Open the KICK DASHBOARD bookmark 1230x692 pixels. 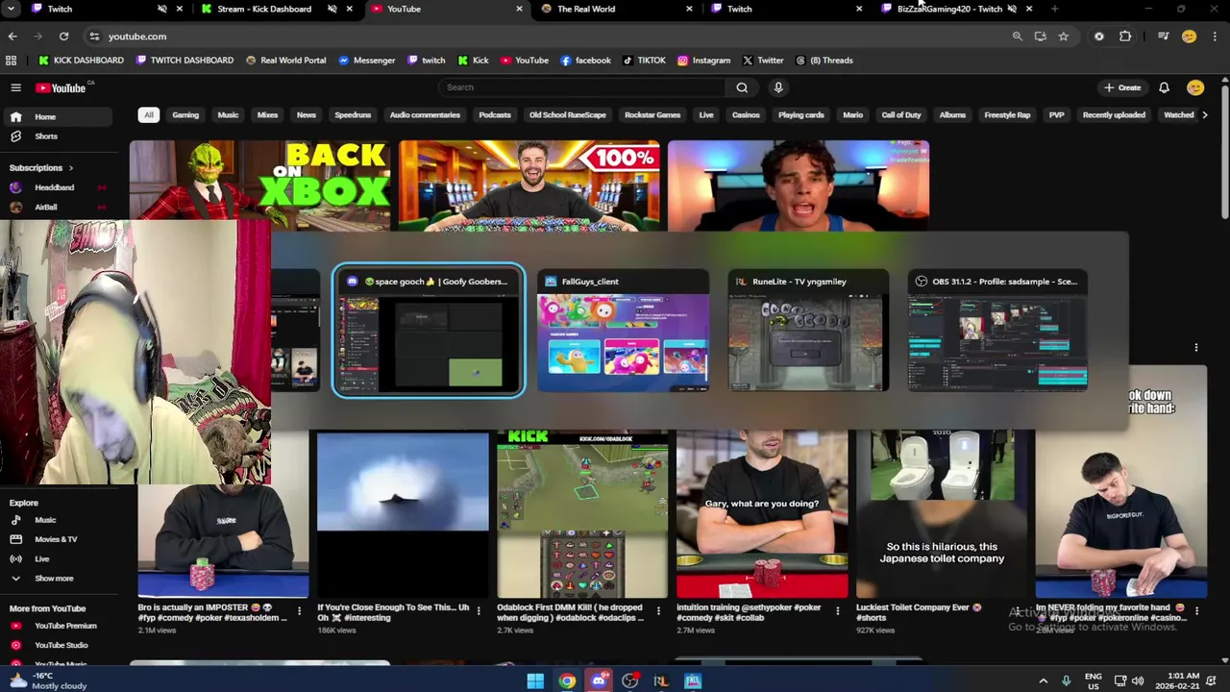(82, 61)
